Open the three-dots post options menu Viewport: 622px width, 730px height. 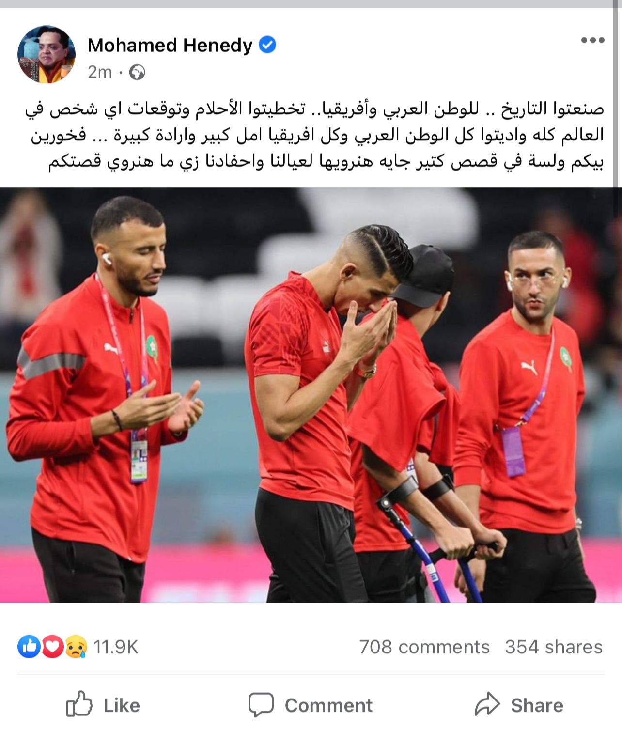tap(592, 40)
